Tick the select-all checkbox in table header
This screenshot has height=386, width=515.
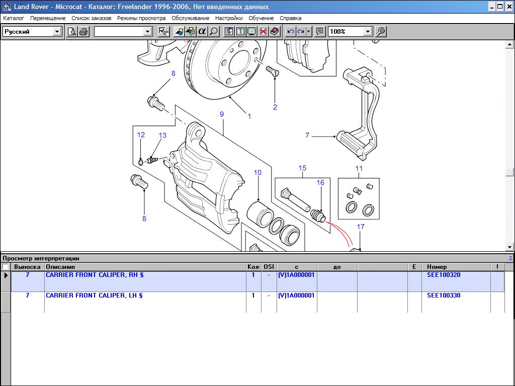[x=5, y=267]
